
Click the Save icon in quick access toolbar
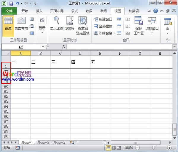point(11,4)
